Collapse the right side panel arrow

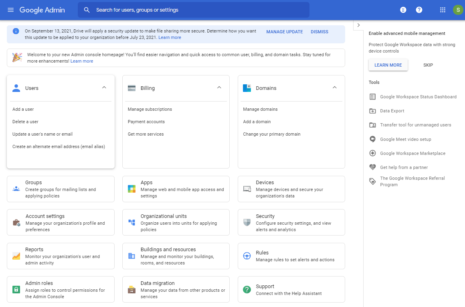[x=358, y=25]
